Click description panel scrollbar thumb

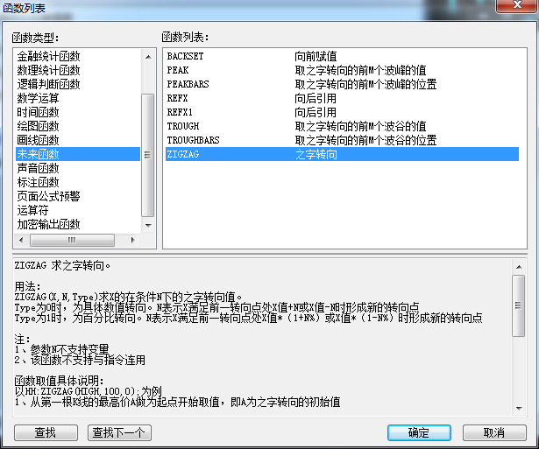(x=518, y=305)
